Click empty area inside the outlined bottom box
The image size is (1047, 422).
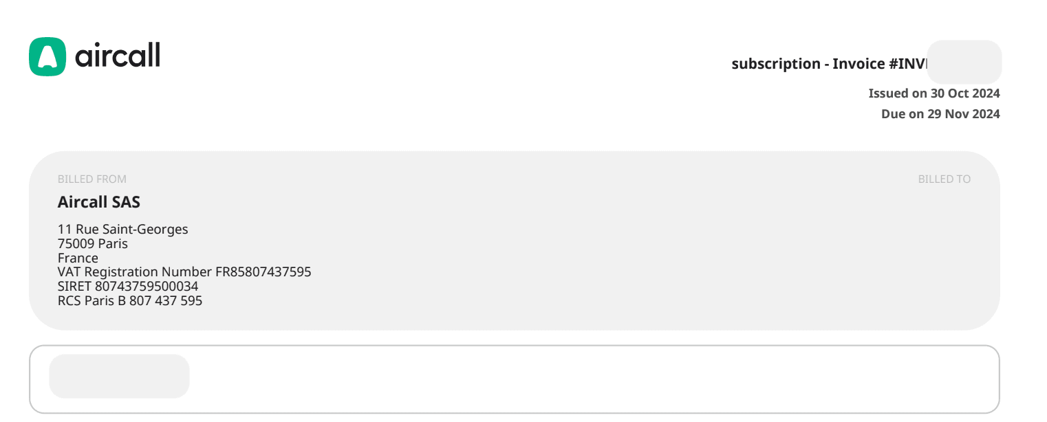550,379
